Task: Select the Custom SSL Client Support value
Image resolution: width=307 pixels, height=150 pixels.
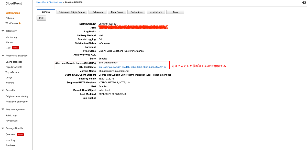Action: click(x=135, y=75)
